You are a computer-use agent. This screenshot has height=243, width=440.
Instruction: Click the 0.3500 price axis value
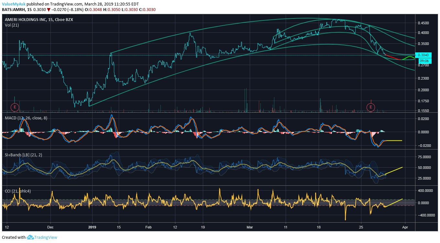coord(423,44)
